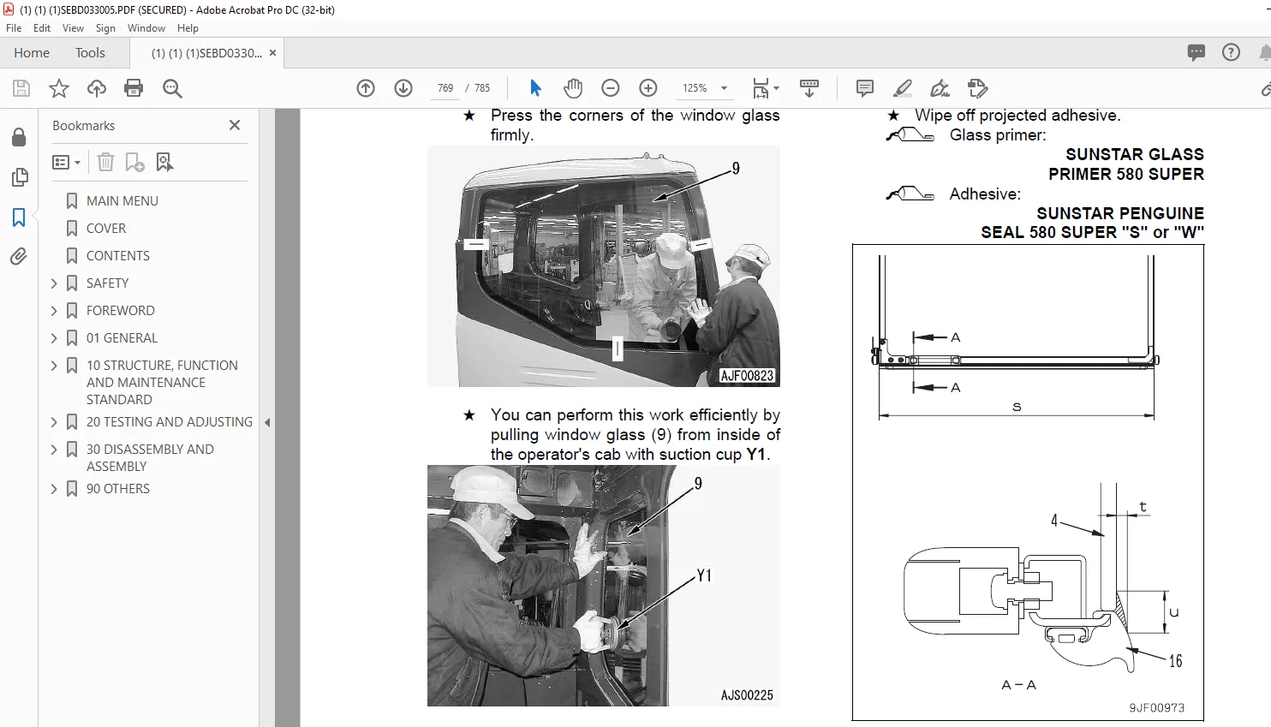Image resolution: width=1271 pixels, height=727 pixels.
Task: Expand the 20 TESTING AND ADJUSTING bookmark
Action: [54, 422]
